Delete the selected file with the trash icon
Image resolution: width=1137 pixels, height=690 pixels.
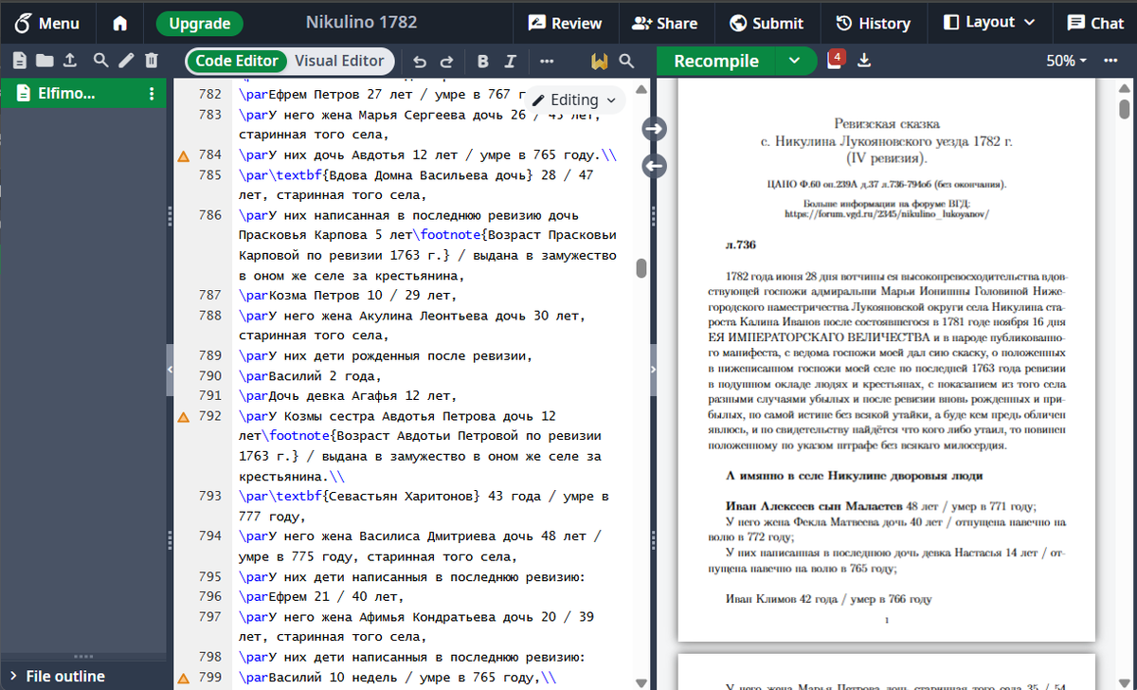coord(152,59)
